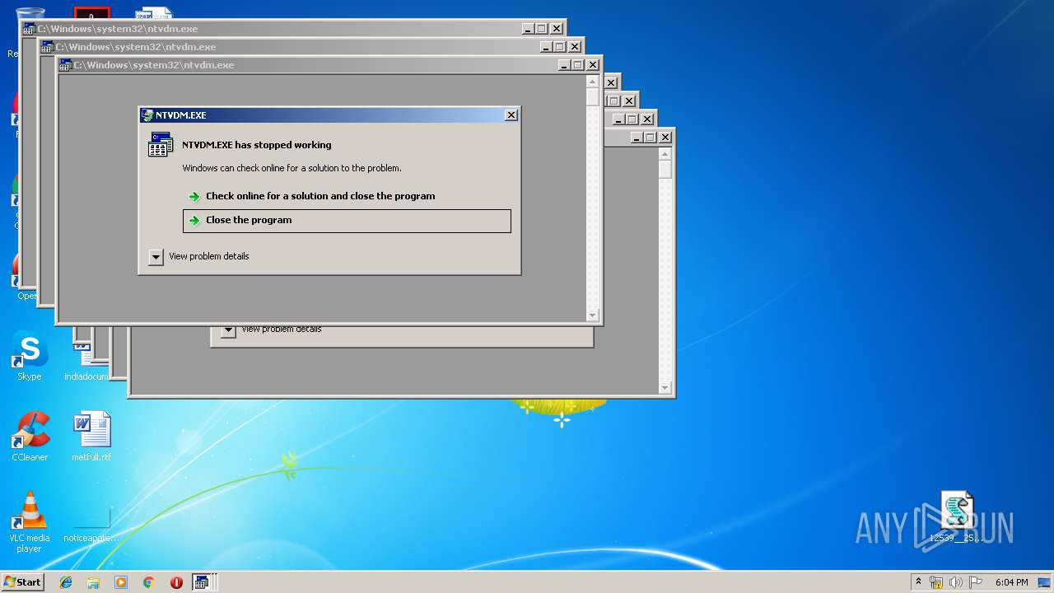Click the indiadocum... desktop file label
This screenshot has height=593, width=1054.
coord(86,376)
